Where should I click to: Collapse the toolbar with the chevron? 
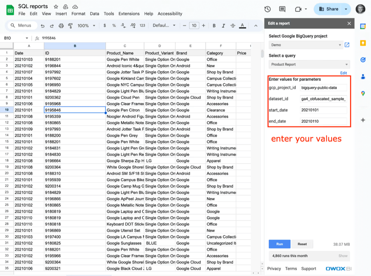[256, 26]
